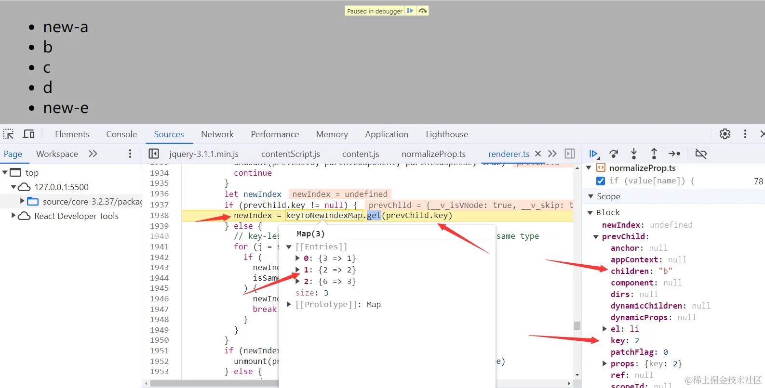
Task: Expand [[Prototype]]: Map
Action: [x=289, y=304]
